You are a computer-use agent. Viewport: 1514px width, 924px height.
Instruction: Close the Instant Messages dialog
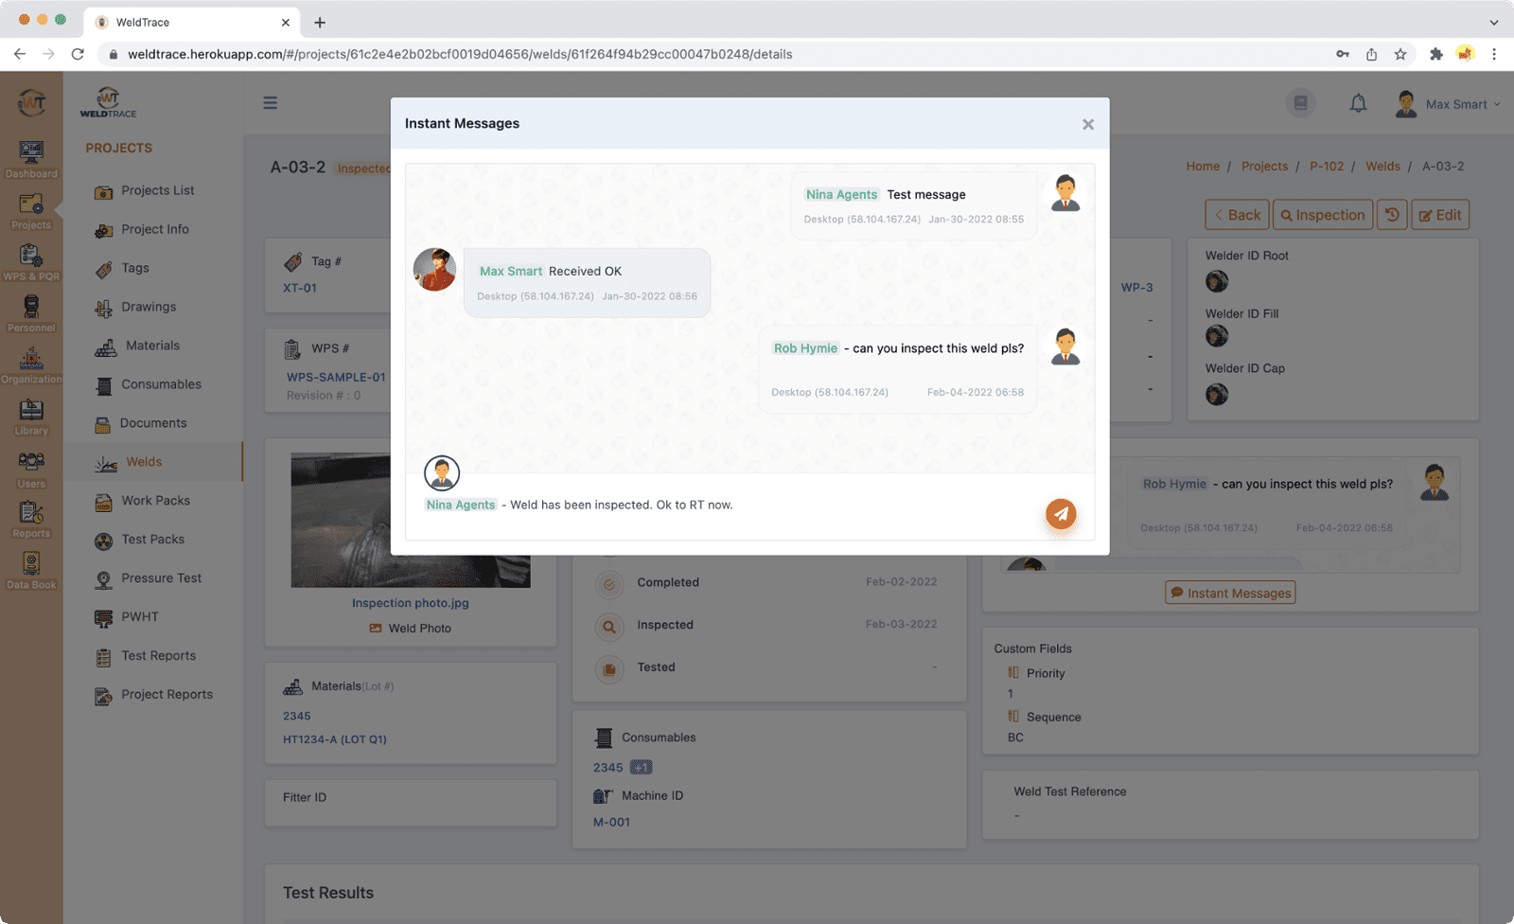[1088, 124]
